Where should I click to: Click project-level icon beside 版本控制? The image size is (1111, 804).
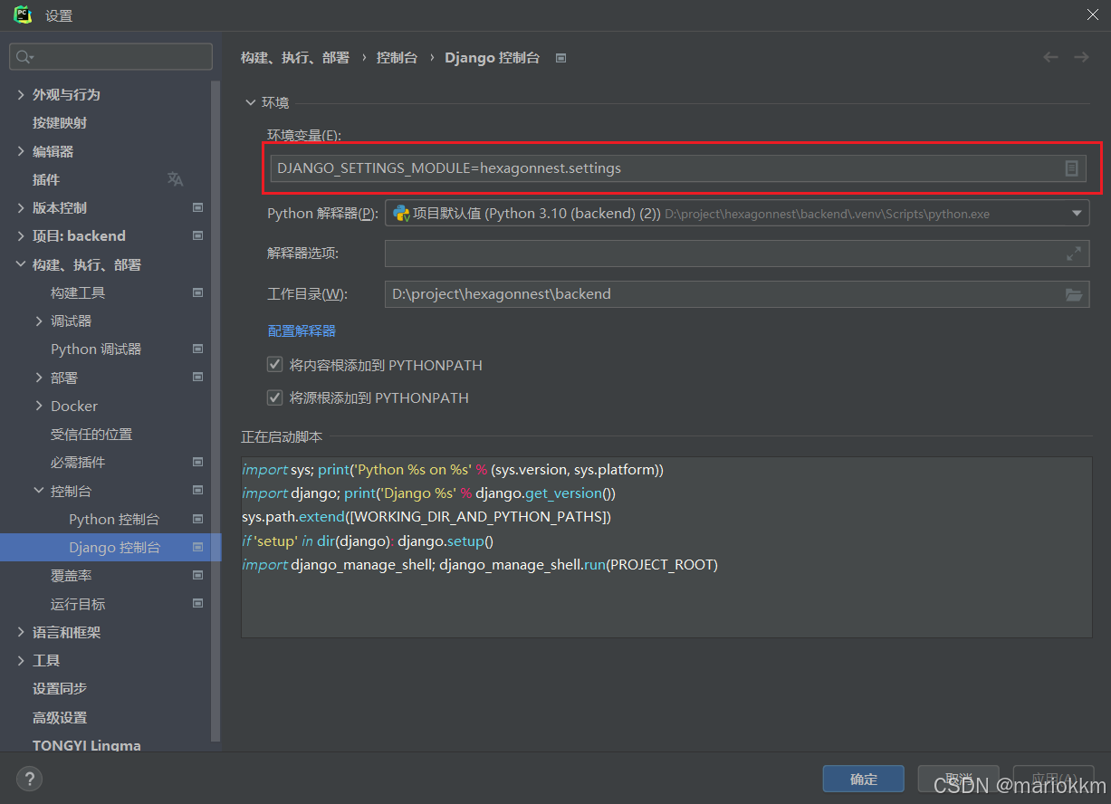coord(198,207)
